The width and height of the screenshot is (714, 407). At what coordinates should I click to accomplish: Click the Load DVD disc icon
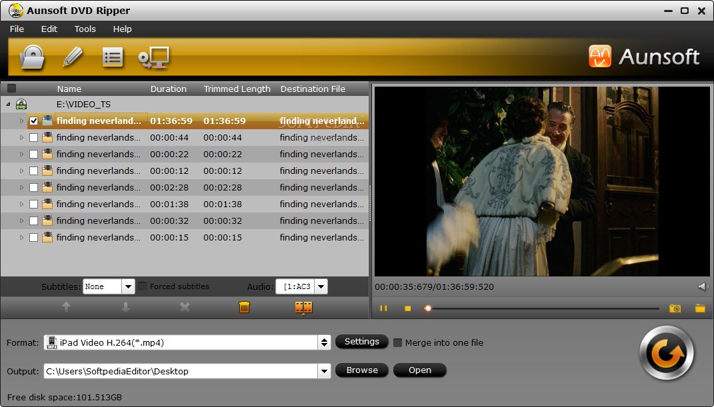pyautogui.click(x=32, y=57)
